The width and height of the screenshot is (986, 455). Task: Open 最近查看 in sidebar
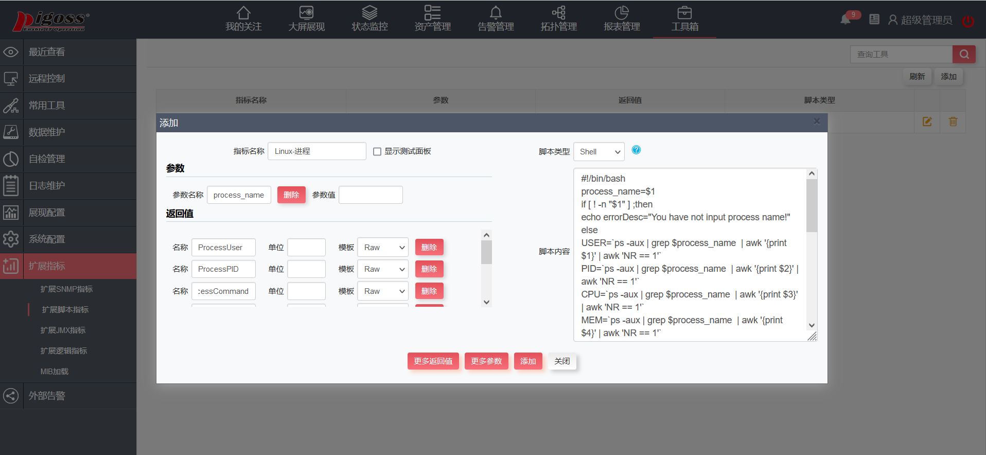tap(68, 52)
